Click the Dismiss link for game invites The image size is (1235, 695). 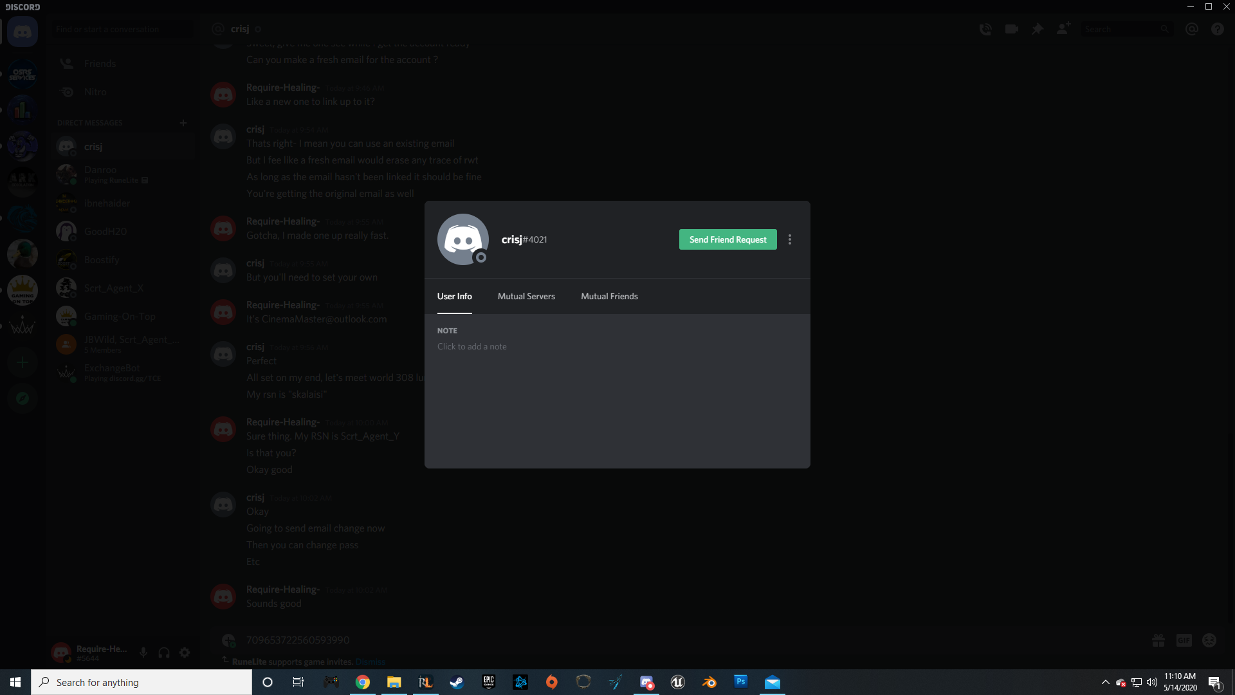pyautogui.click(x=370, y=662)
